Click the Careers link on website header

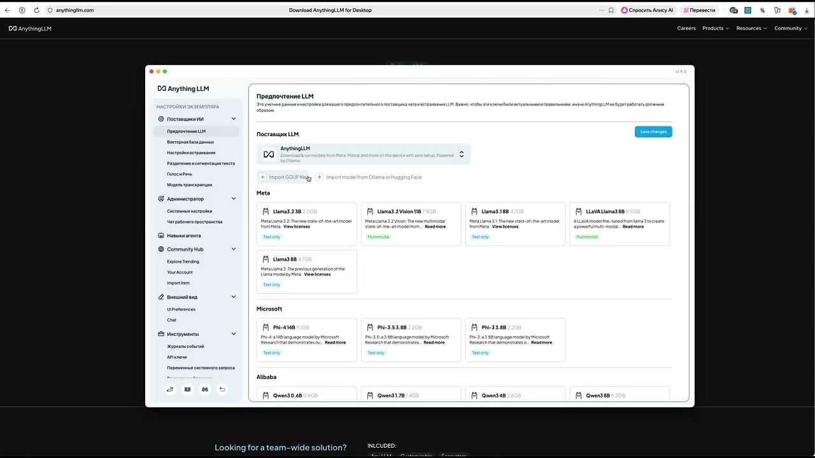pos(686,28)
